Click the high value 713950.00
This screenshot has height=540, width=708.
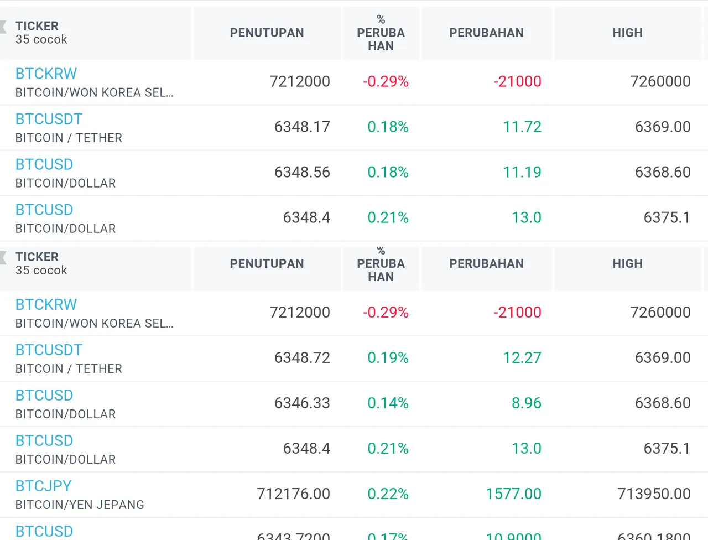coord(654,494)
